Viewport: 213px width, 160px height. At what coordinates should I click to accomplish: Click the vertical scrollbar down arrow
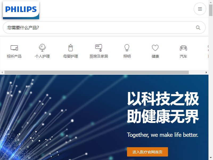click(211, 158)
